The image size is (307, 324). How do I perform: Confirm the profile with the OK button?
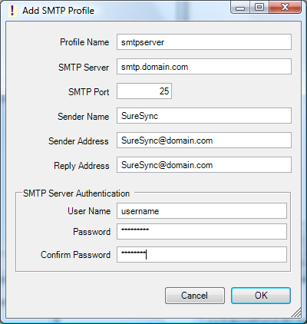pyautogui.click(x=261, y=296)
